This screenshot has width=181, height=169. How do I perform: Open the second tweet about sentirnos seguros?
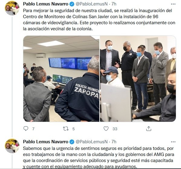[x=98, y=157]
